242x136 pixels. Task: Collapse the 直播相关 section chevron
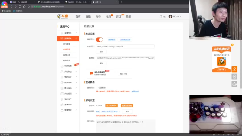tap(76, 38)
